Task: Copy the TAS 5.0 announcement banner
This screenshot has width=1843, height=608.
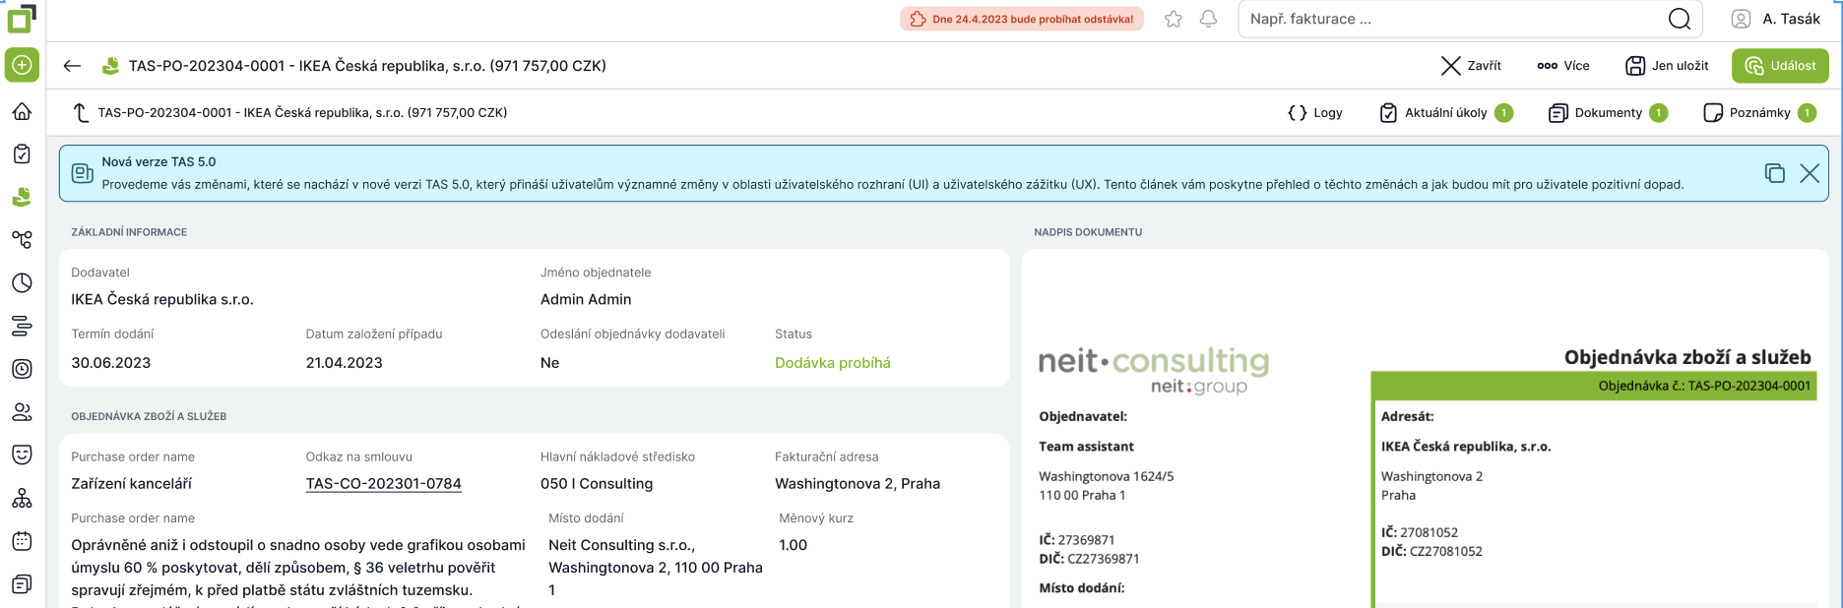Action: tap(1774, 173)
